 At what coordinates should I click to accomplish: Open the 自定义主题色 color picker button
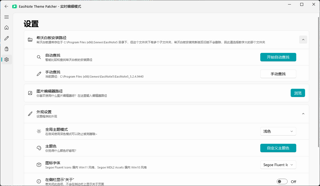pos(278,148)
